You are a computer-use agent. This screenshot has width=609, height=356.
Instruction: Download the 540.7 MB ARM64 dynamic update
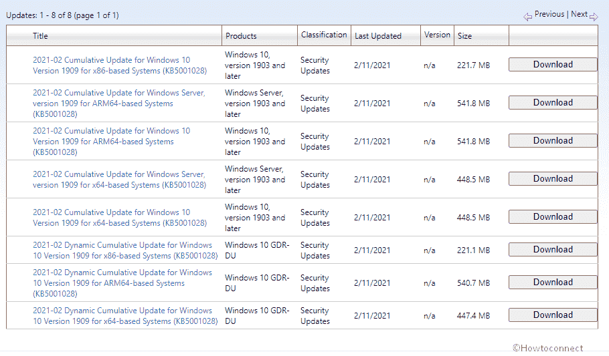click(x=553, y=283)
